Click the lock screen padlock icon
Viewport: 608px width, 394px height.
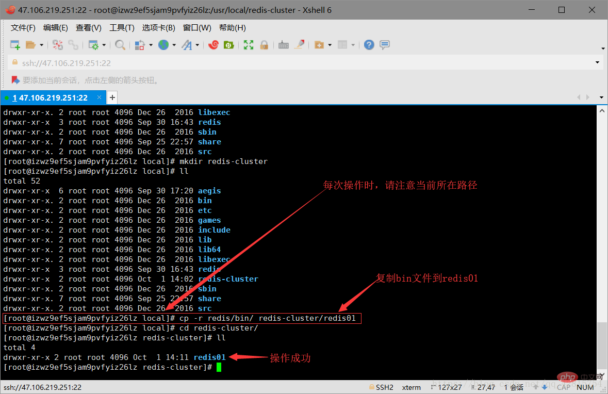pyautogui.click(x=264, y=45)
